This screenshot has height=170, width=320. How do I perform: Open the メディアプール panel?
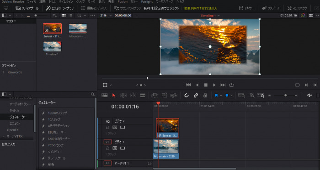(x=27, y=8)
